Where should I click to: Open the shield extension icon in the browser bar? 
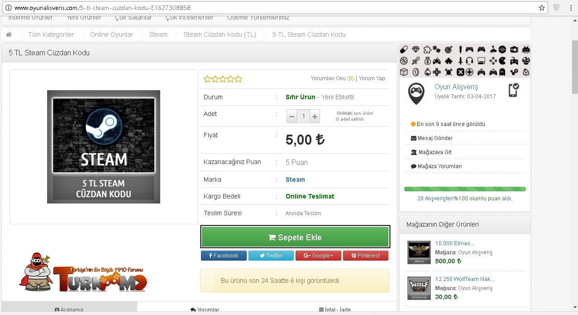556,8
